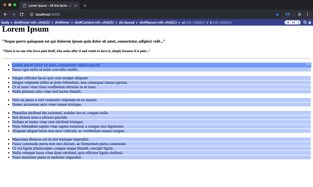Screen dimensions: 313x187
Task: Go forward in browser history
Action: point(13,14)
